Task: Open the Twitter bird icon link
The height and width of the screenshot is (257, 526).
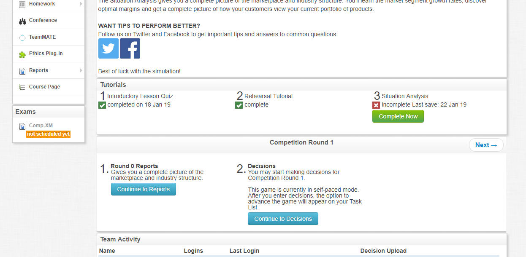Action: click(108, 48)
